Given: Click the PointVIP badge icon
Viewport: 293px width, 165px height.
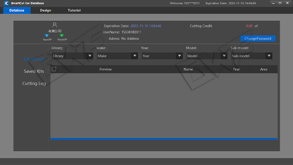Looking at the screenshot, I should (62, 35).
